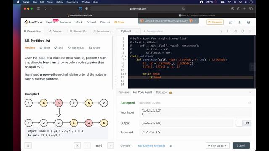The width and height of the screenshot is (269, 151).
Task: Open the Apple menu
Action: (18, 2)
